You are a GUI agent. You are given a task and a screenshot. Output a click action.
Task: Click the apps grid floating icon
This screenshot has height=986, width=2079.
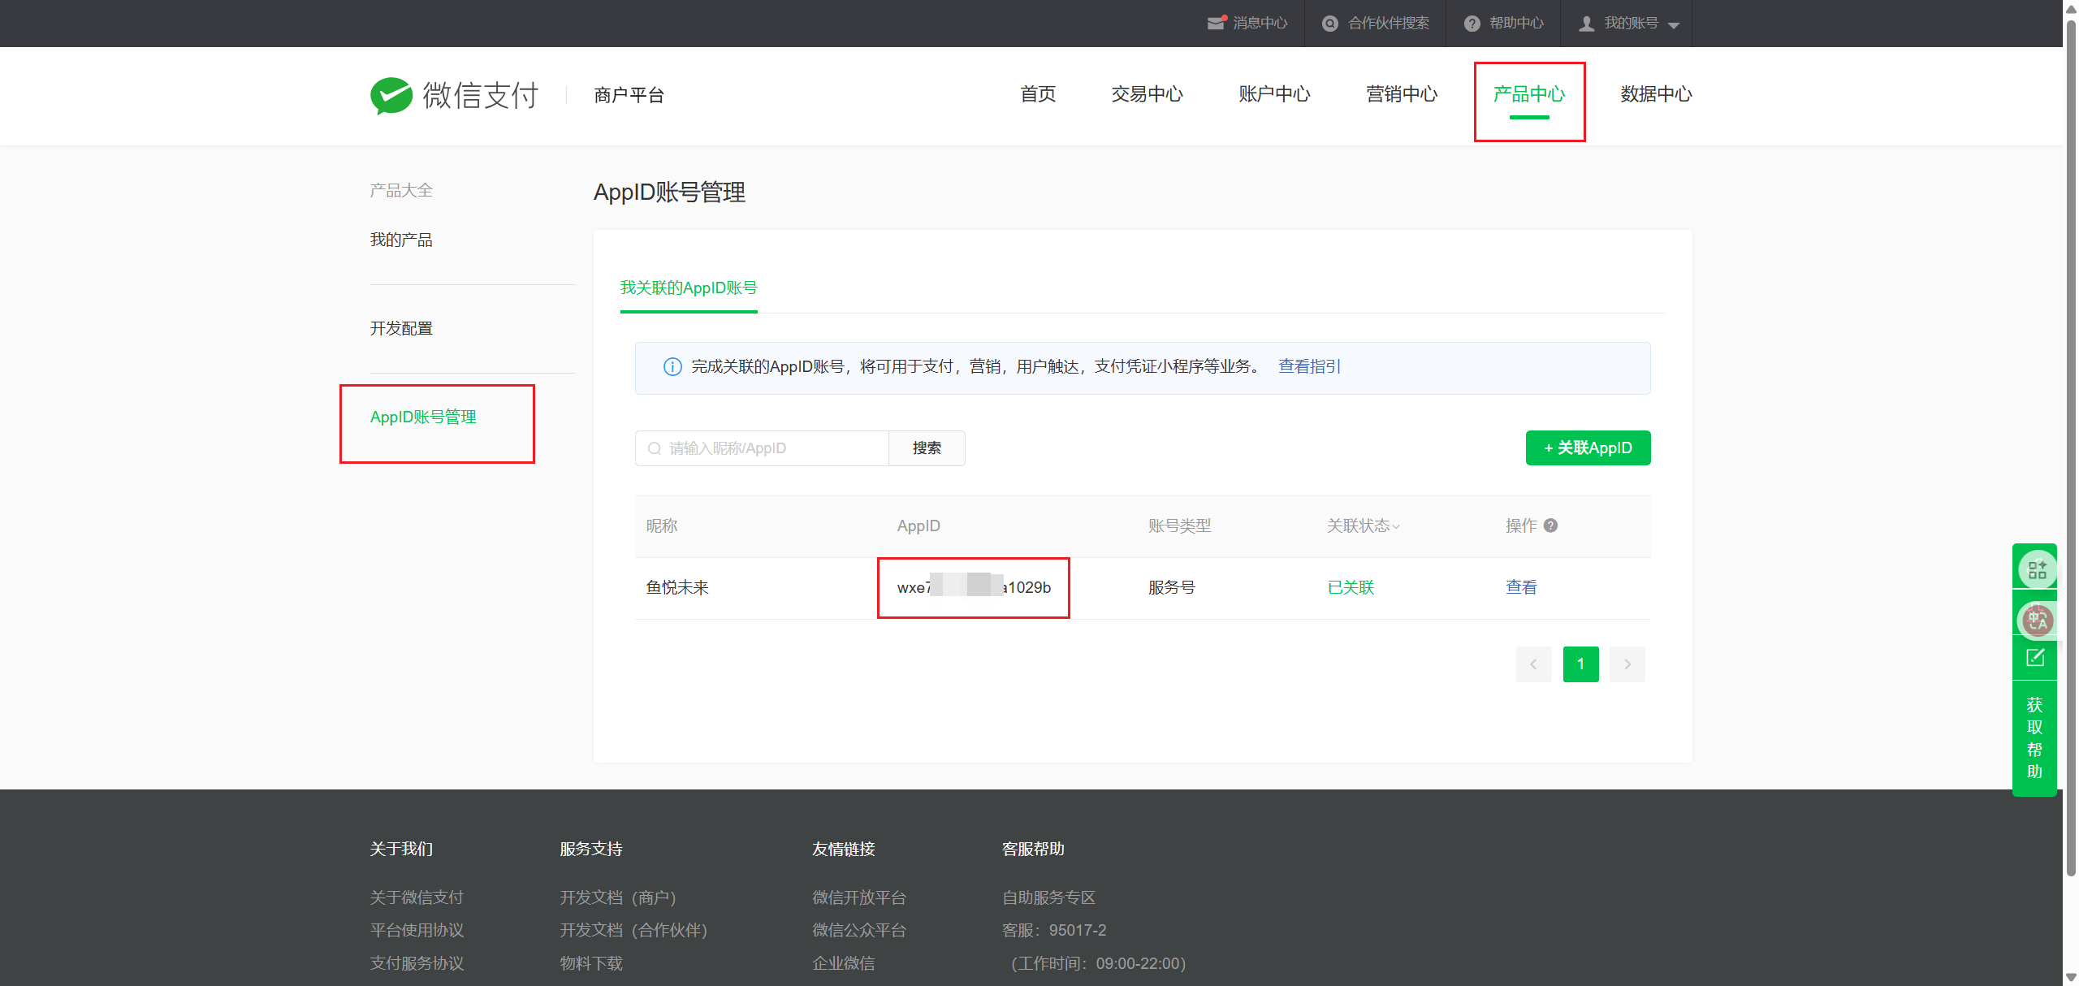[x=2037, y=569]
